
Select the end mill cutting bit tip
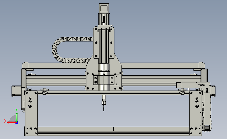[x=104, y=108]
